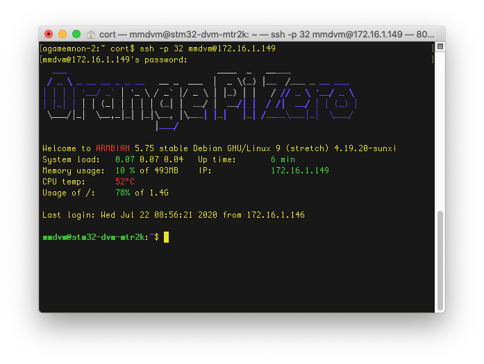Close the terminal window with red button

49,34
